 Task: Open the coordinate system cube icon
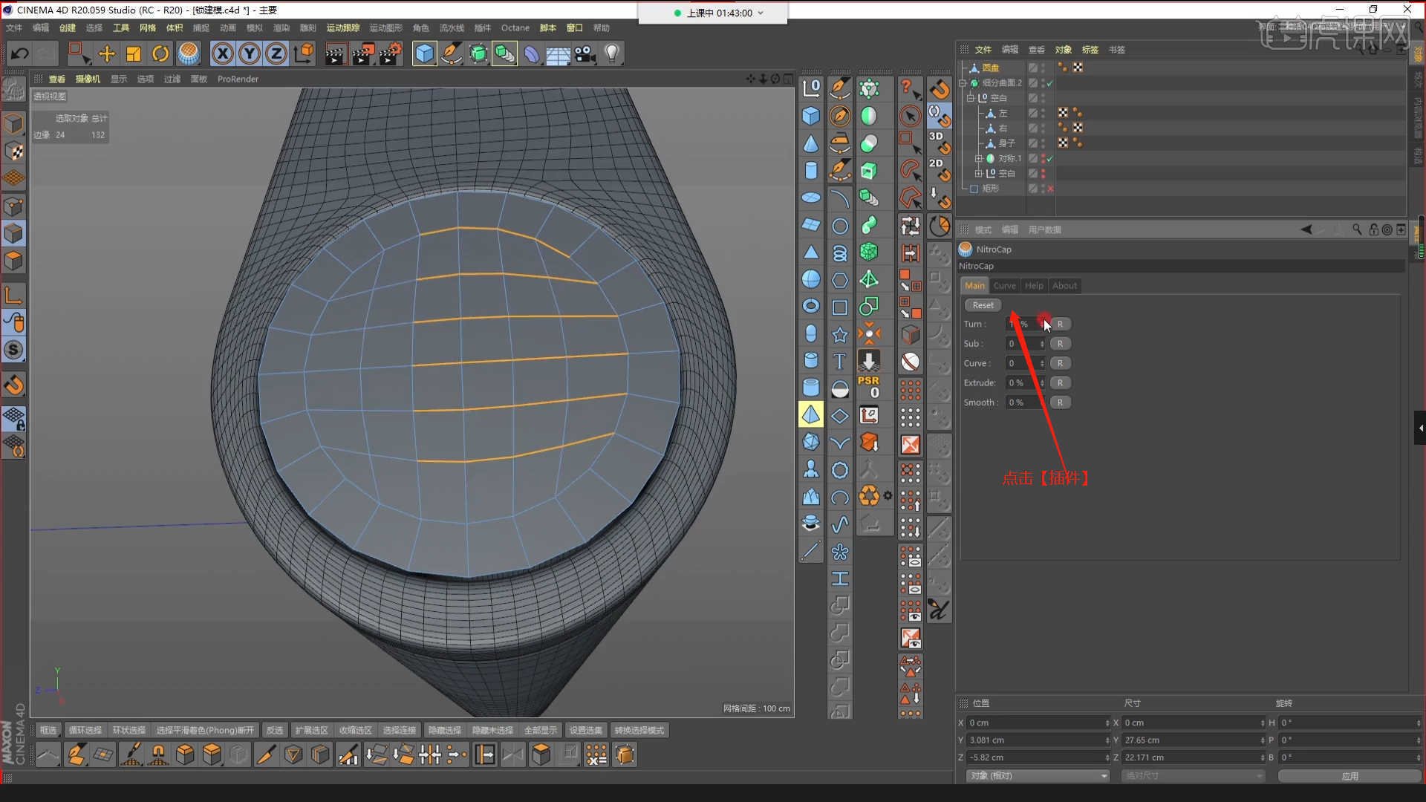coord(304,53)
